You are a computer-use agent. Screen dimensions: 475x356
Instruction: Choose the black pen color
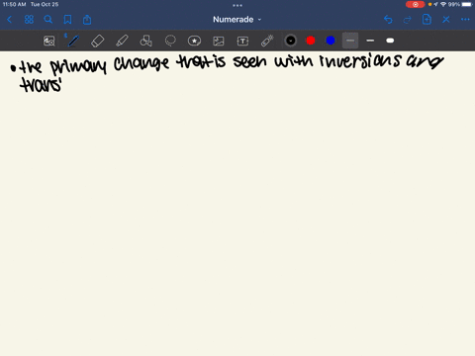[291, 41]
